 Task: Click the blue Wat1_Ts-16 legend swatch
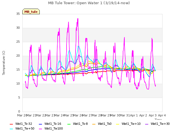(x=40, y=124)
